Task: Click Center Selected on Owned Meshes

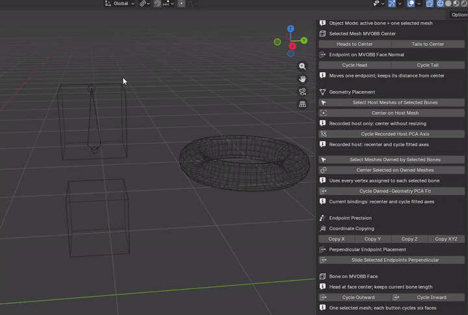Action: coord(391,170)
